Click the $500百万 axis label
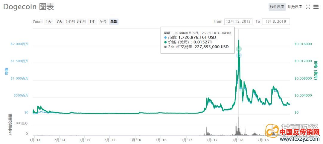Image resolution: width=323 pixels, height=144 pixels. coord(21,95)
